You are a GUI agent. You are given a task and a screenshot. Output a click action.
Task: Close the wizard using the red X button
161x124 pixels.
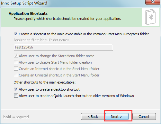click(153, 2)
